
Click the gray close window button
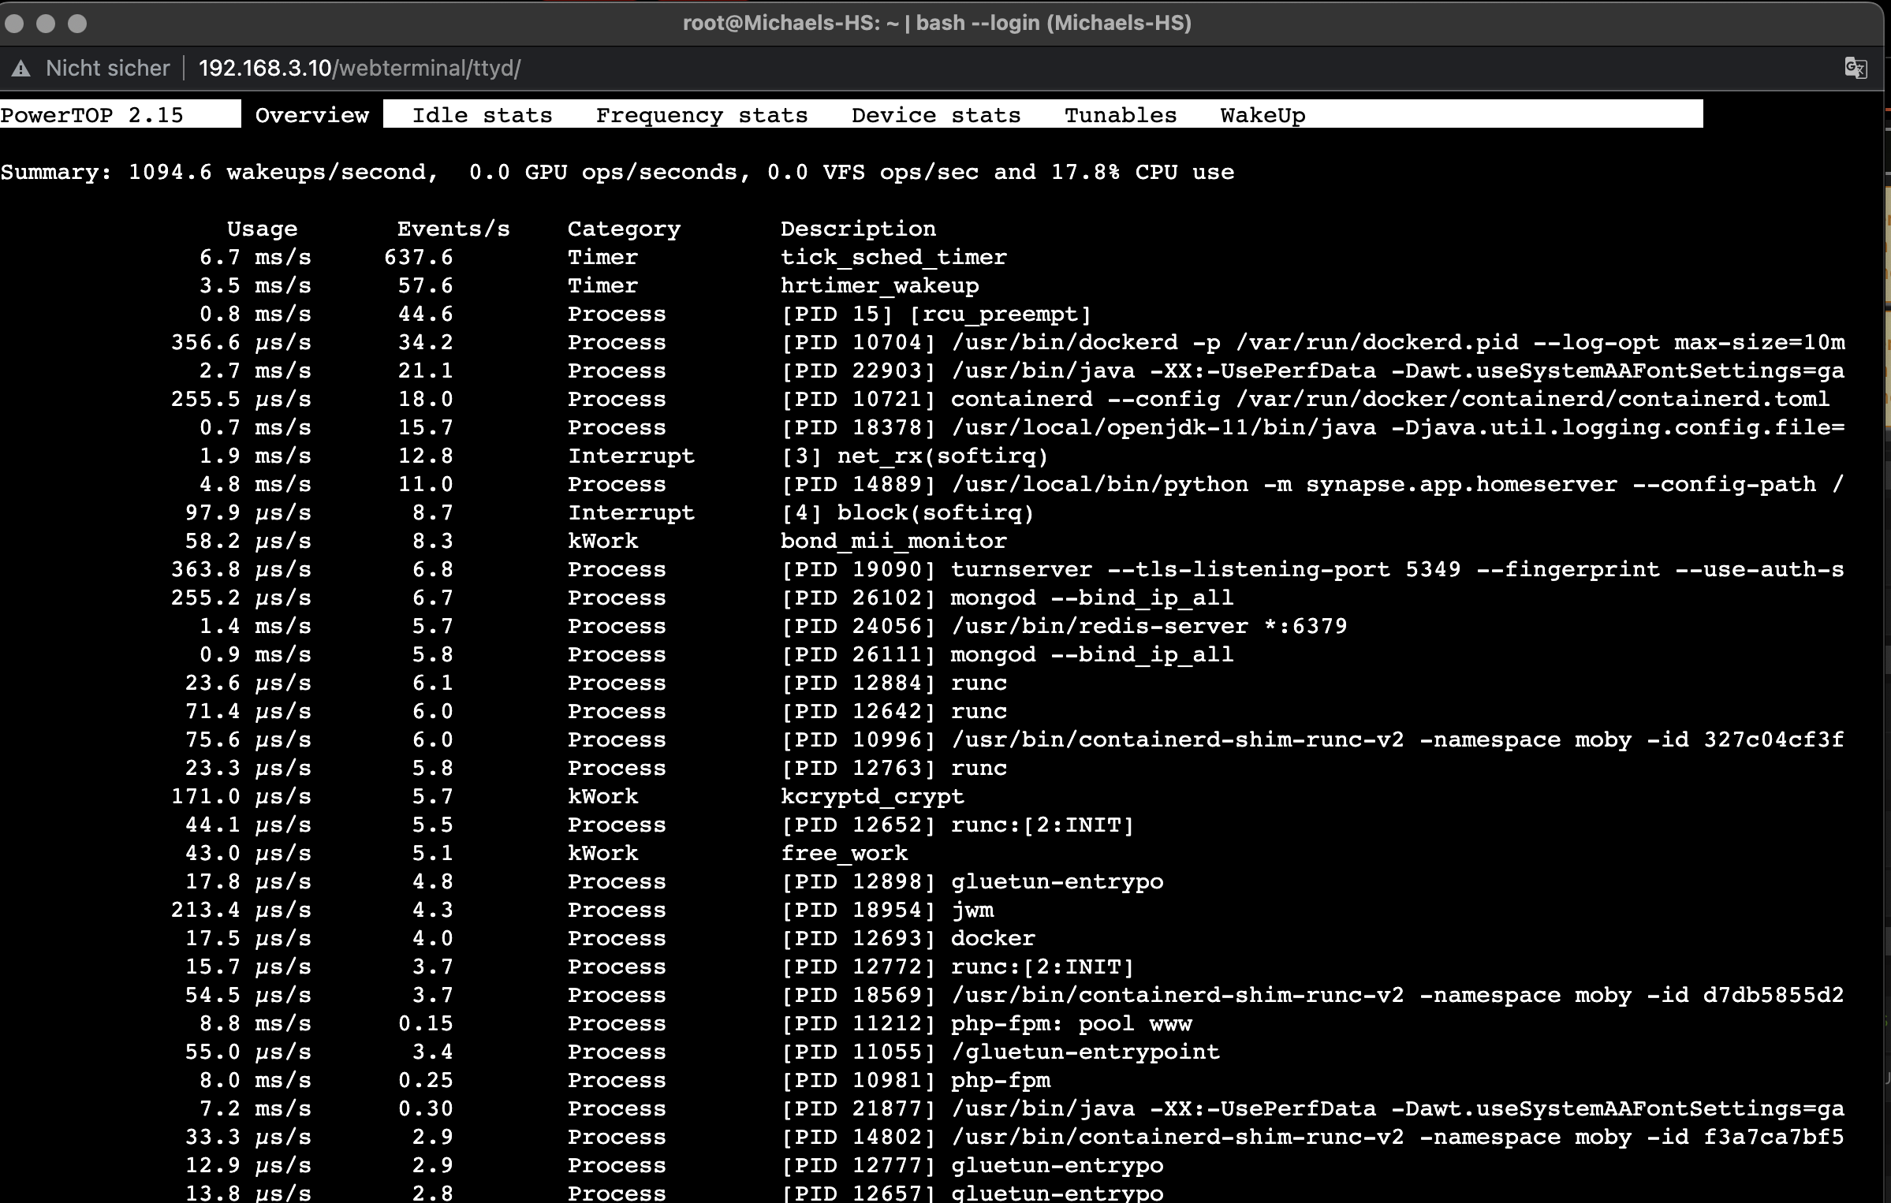pyautogui.click(x=14, y=24)
